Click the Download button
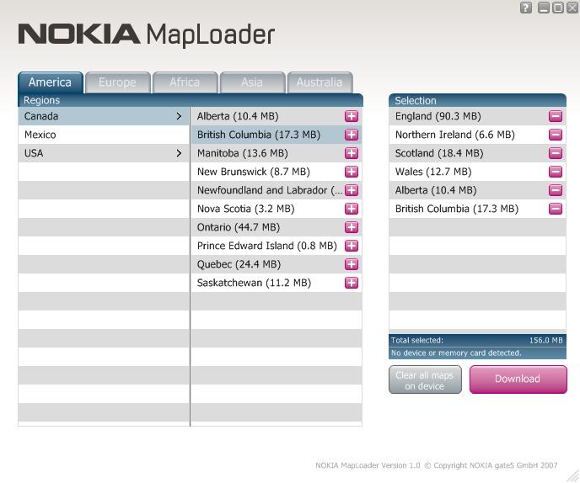Screen dimensions: 580x483 pyautogui.click(x=518, y=379)
